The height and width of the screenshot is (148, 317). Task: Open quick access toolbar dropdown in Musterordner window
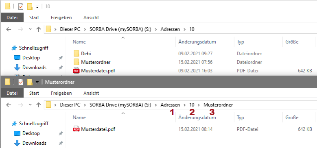click(x=37, y=83)
